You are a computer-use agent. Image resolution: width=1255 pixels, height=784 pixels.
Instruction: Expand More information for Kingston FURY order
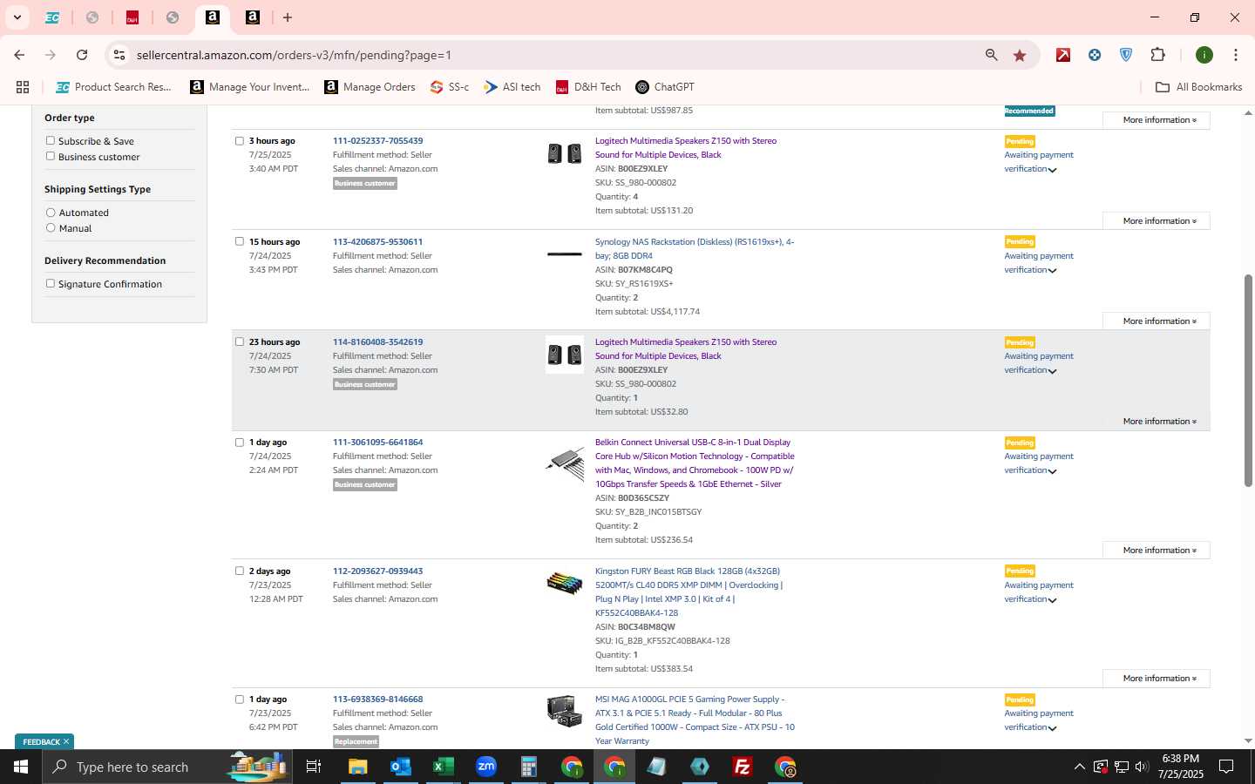(x=1156, y=678)
